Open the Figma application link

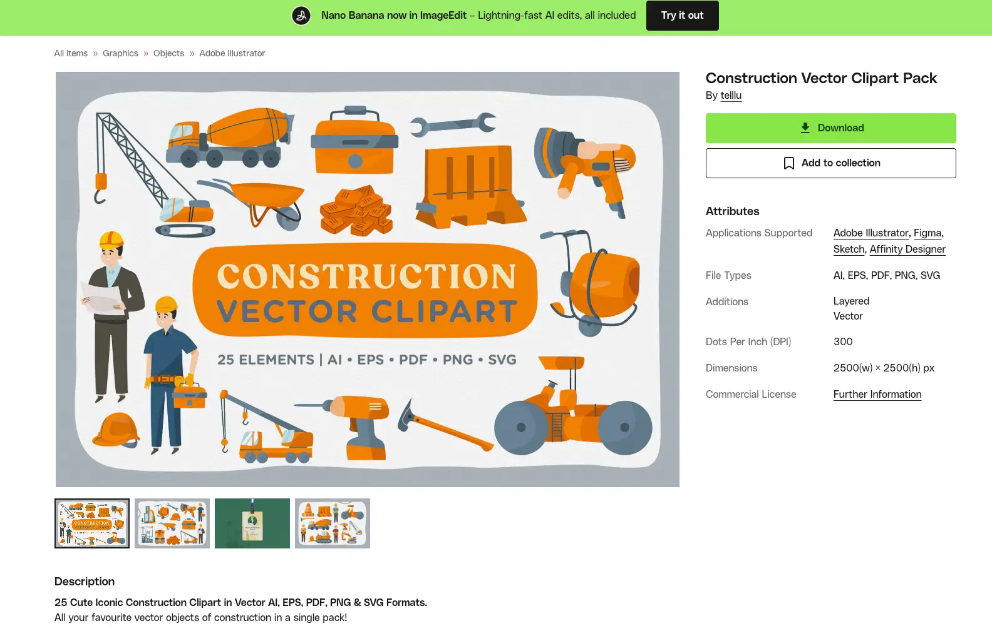pyautogui.click(x=927, y=233)
